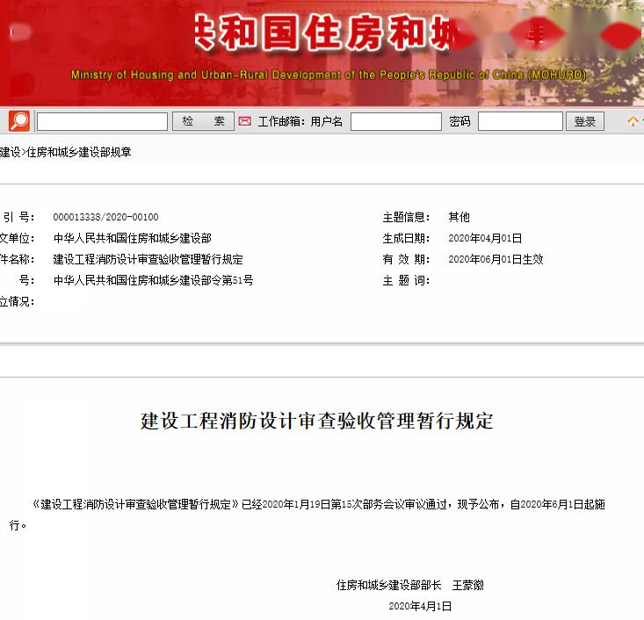
Task: Click the 工作邮箱 label
Action: [280, 121]
